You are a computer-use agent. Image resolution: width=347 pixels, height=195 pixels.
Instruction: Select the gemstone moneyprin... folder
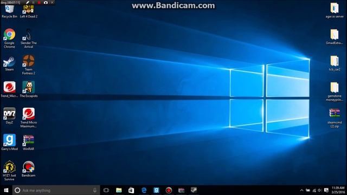[335, 92]
